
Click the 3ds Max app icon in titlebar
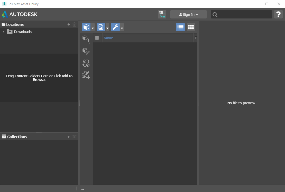point(4,4)
